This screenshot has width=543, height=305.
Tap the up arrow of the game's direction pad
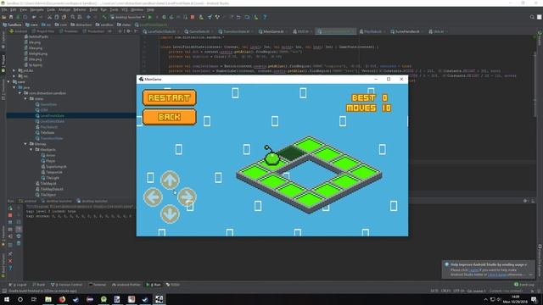click(x=170, y=180)
